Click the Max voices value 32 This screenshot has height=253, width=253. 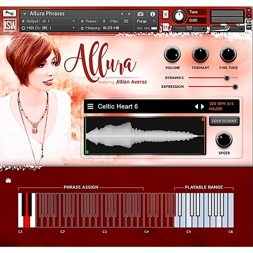point(126,21)
